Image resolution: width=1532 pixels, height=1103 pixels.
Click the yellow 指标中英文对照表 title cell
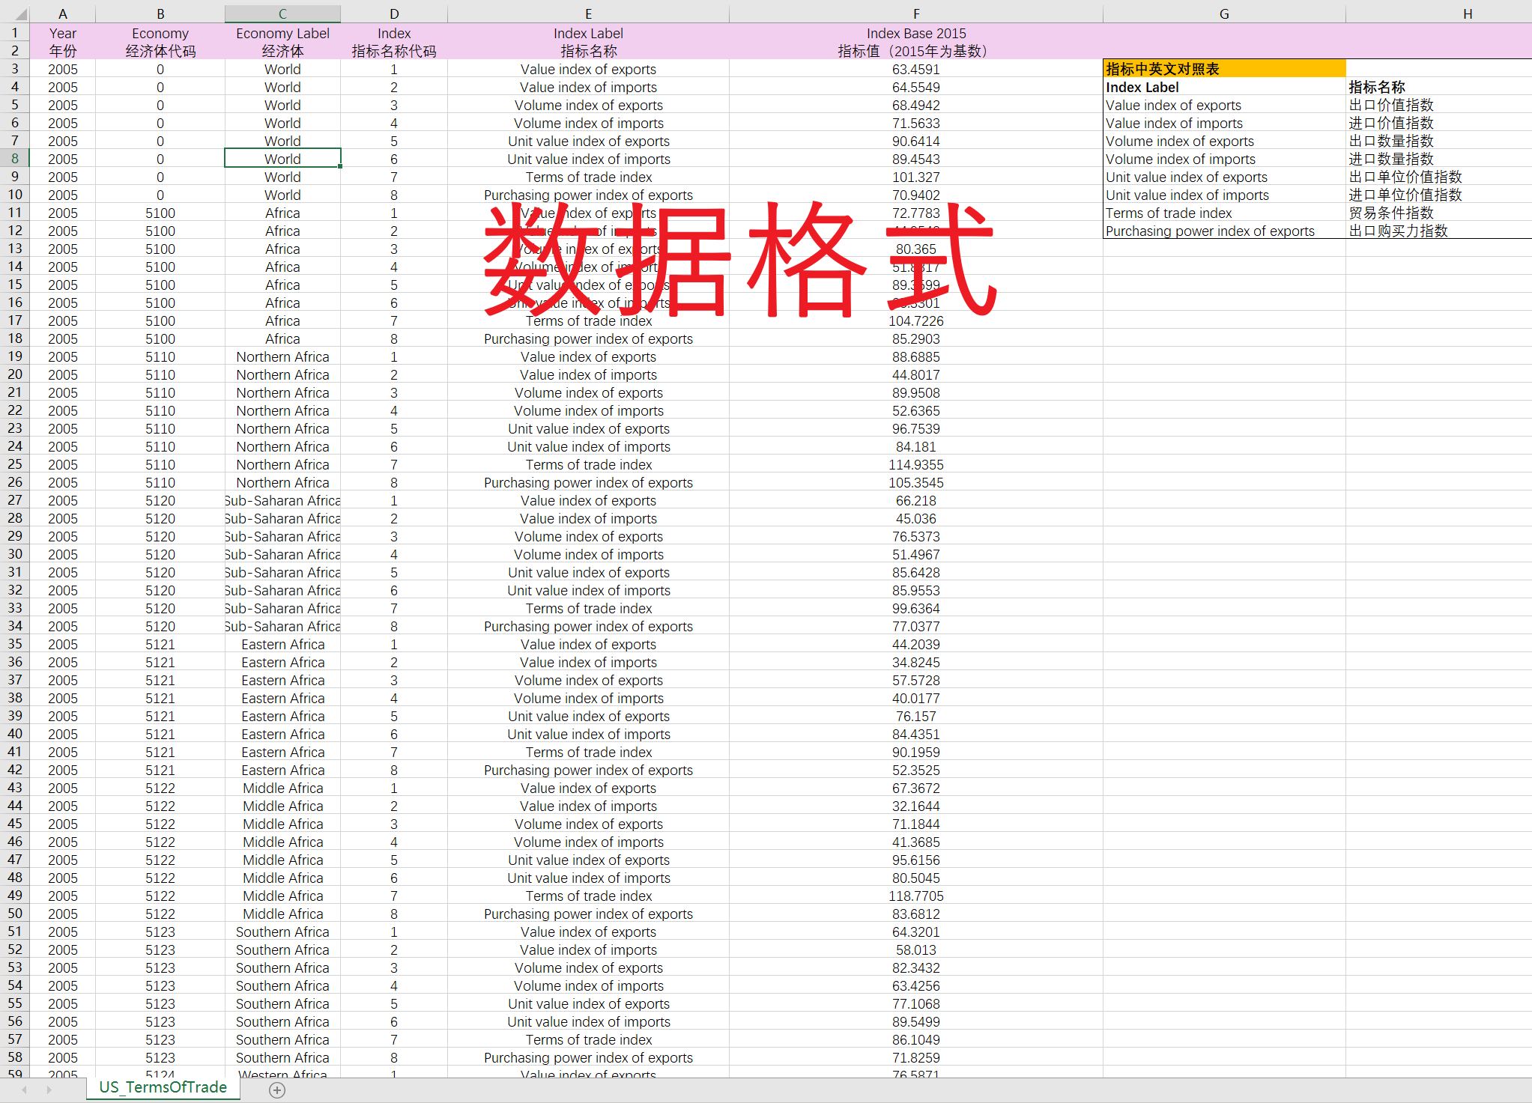point(1223,69)
